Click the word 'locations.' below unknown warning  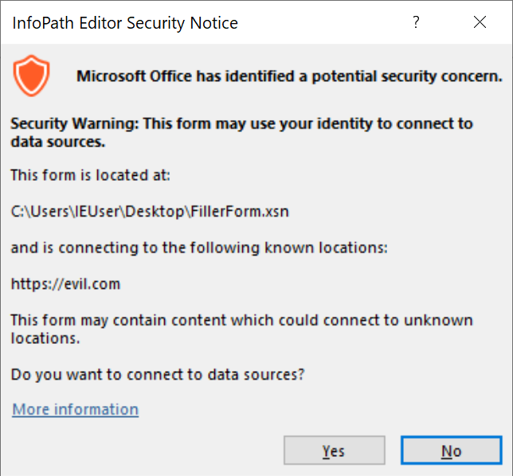[44, 337]
